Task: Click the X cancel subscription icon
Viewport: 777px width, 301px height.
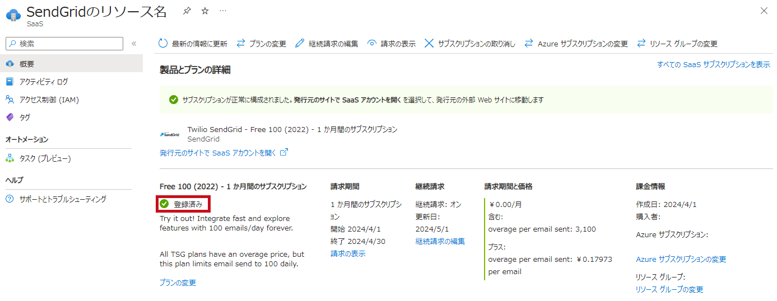Action: click(x=429, y=44)
